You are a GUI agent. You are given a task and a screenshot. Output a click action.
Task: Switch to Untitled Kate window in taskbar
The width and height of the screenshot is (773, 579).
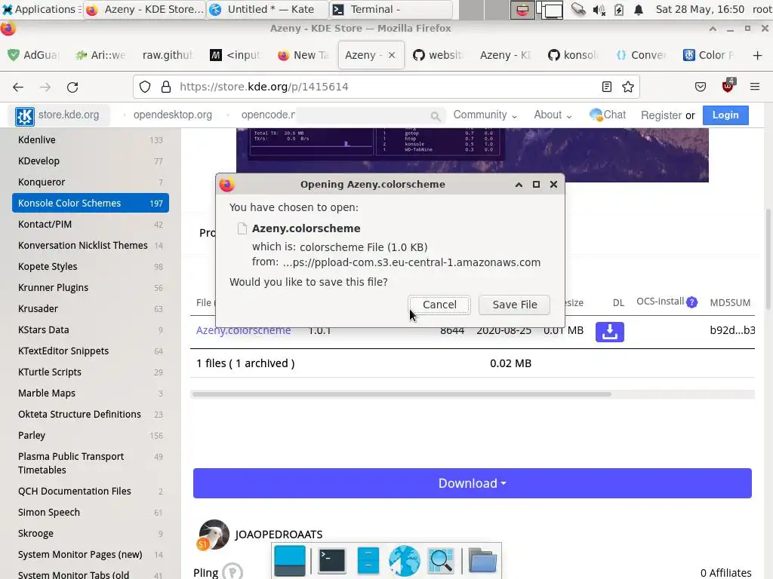coord(268,9)
